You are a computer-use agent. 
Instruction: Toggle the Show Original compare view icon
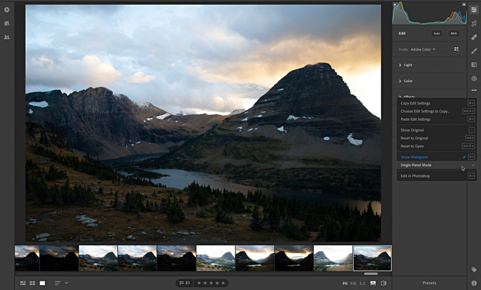tap(383, 283)
